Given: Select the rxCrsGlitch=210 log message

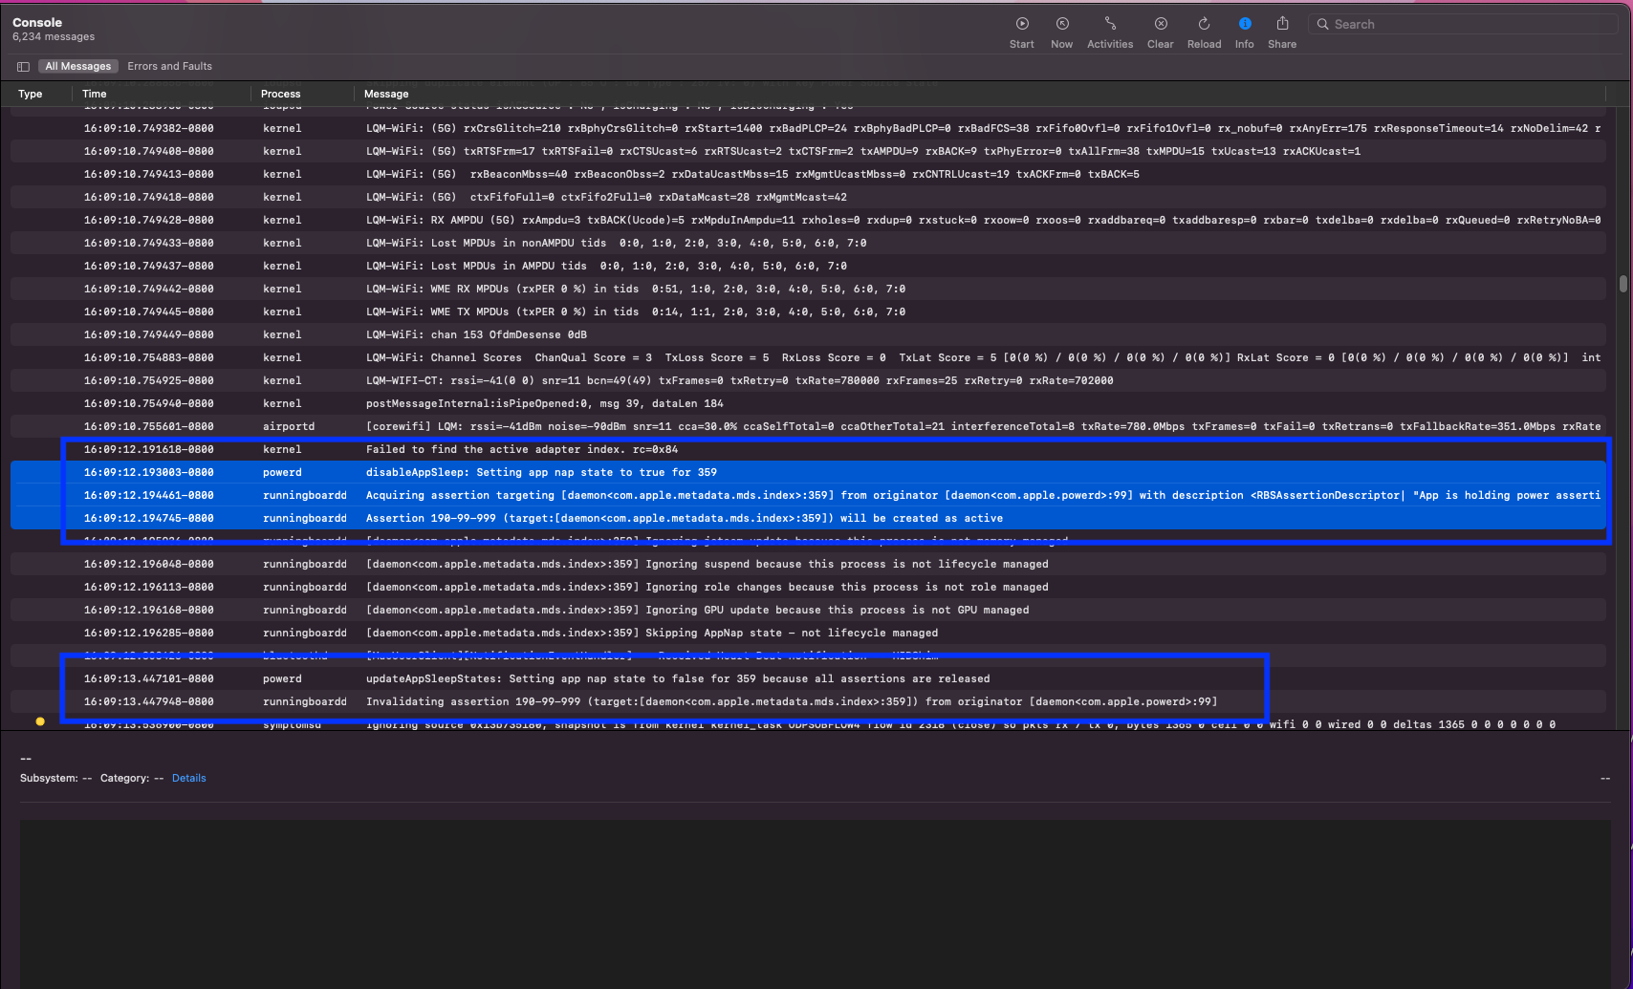Looking at the screenshot, I should 983,128.
